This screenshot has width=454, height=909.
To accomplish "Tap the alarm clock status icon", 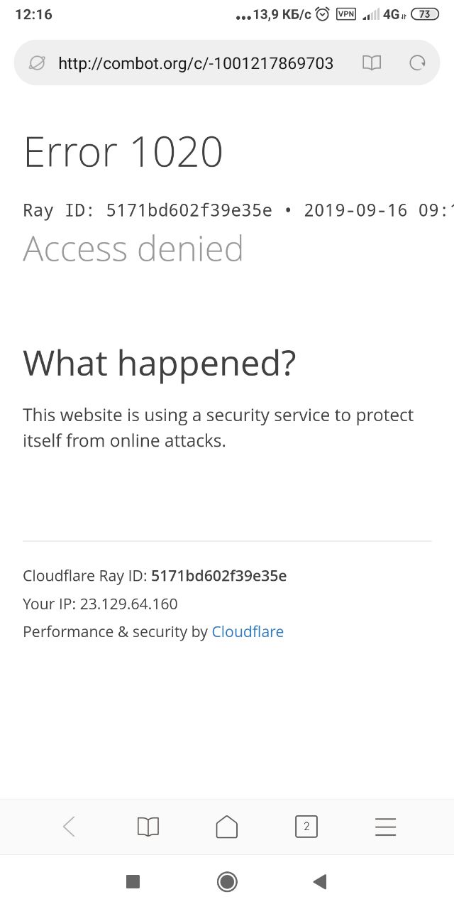I will (x=323, y=14).
